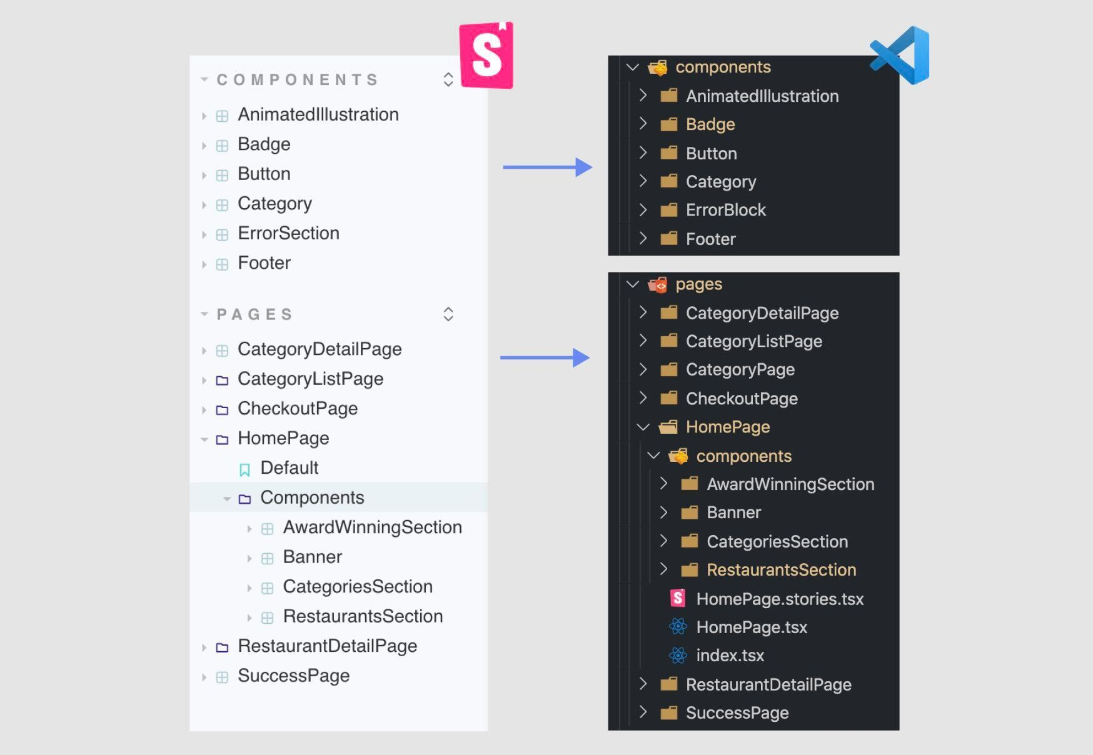Screen dimensions: 1093x755
Task: Click the special components folder icon under HomePage
Action: (678, 456)
